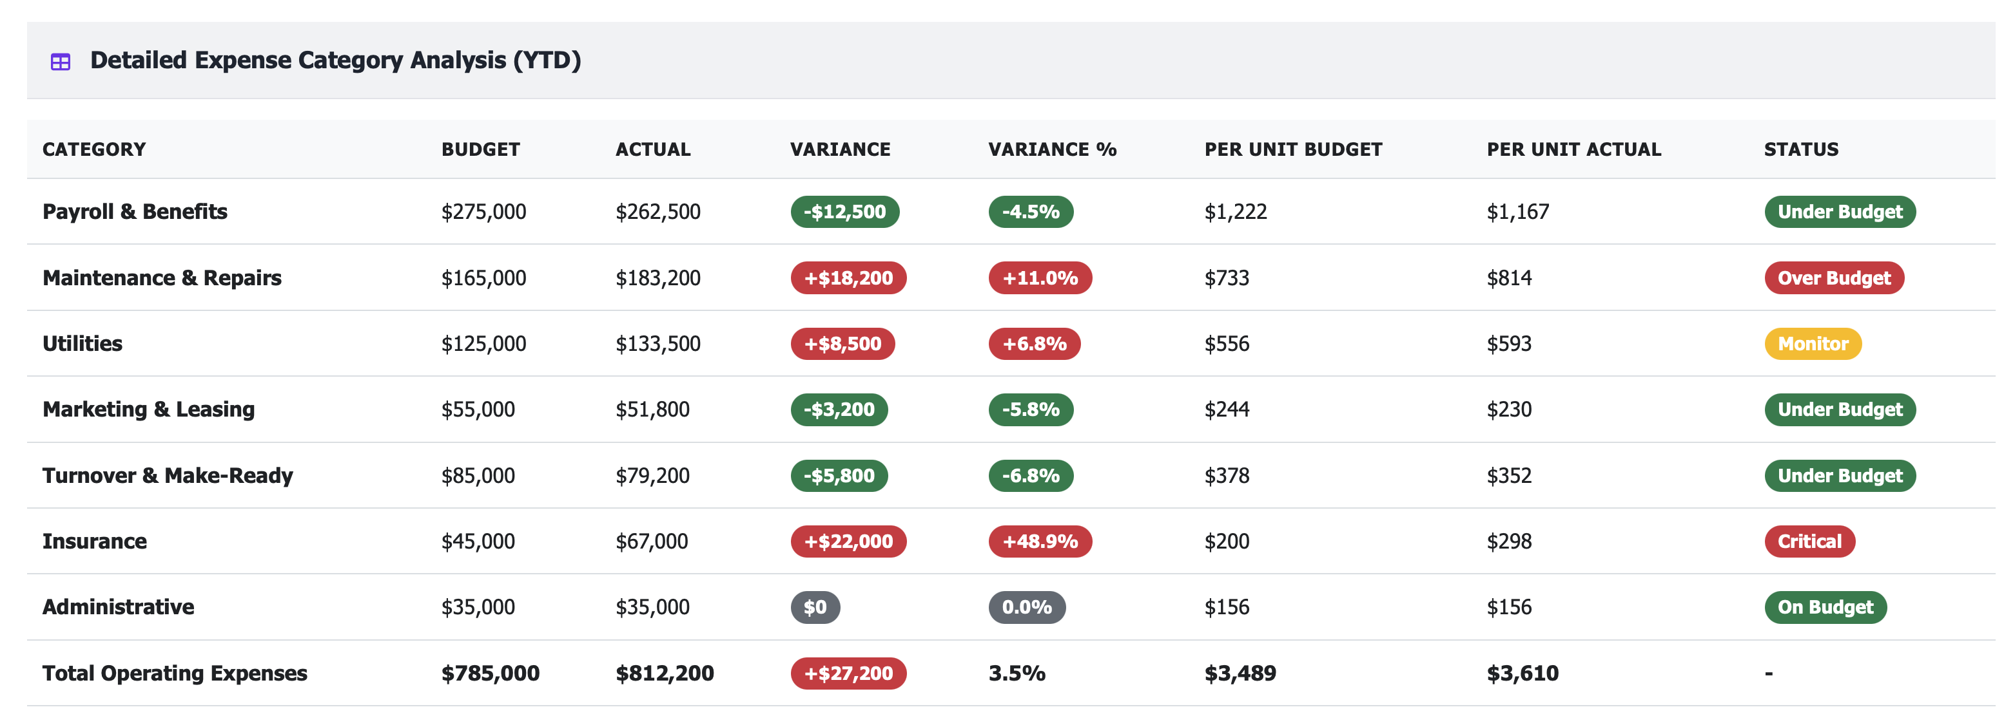Click the Over Budget badge for Maintenance

1833,278
